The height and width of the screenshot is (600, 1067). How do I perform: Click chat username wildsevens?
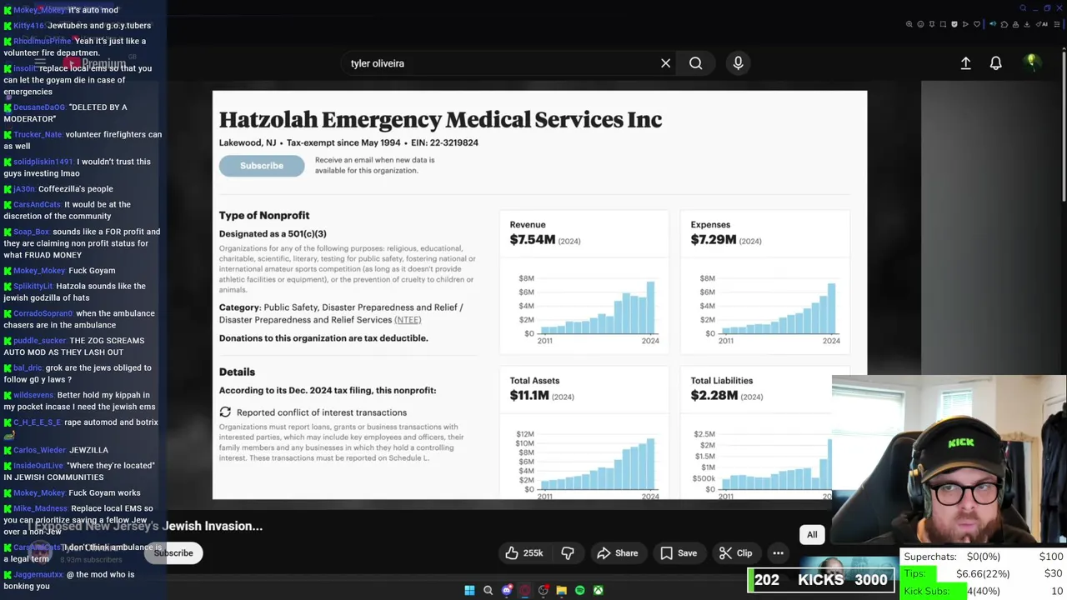pyautogui.click(x=33, y=395)
